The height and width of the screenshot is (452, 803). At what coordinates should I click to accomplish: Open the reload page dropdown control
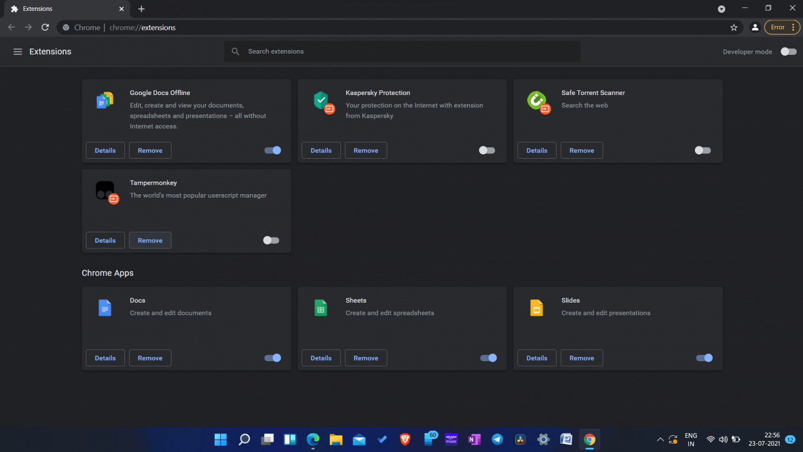45,27
